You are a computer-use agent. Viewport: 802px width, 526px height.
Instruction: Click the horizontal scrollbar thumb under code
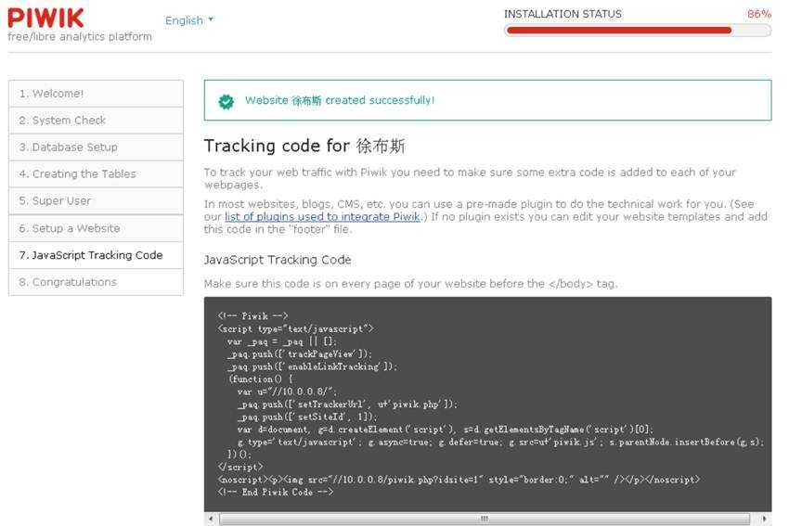[x=485, y=519]
